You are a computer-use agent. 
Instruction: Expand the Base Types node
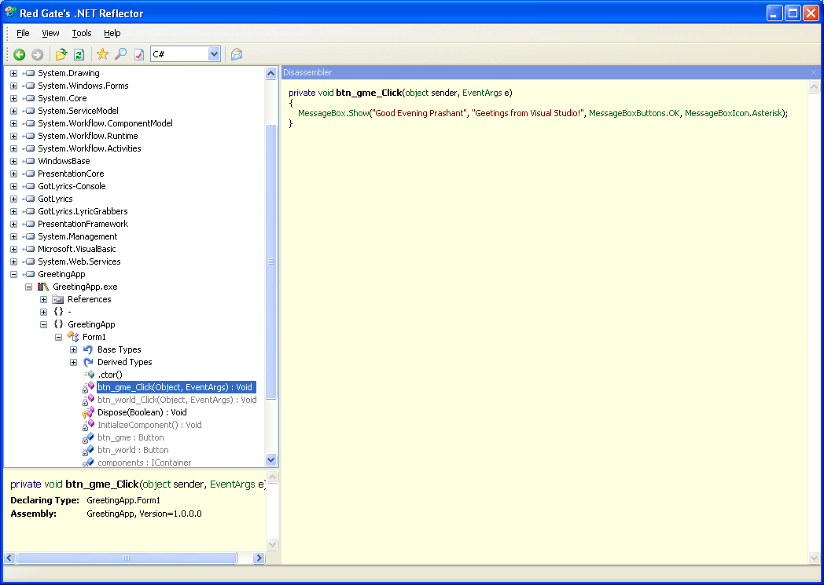coord(74,350)
